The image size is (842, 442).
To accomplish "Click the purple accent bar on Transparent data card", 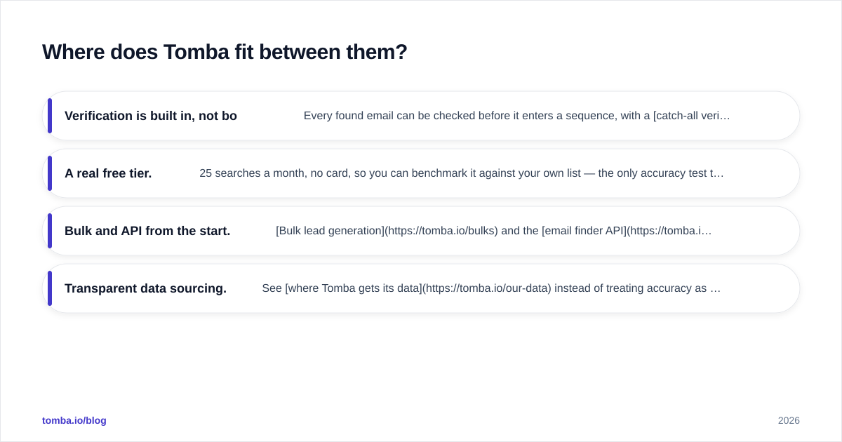I will tap(50, 288).
